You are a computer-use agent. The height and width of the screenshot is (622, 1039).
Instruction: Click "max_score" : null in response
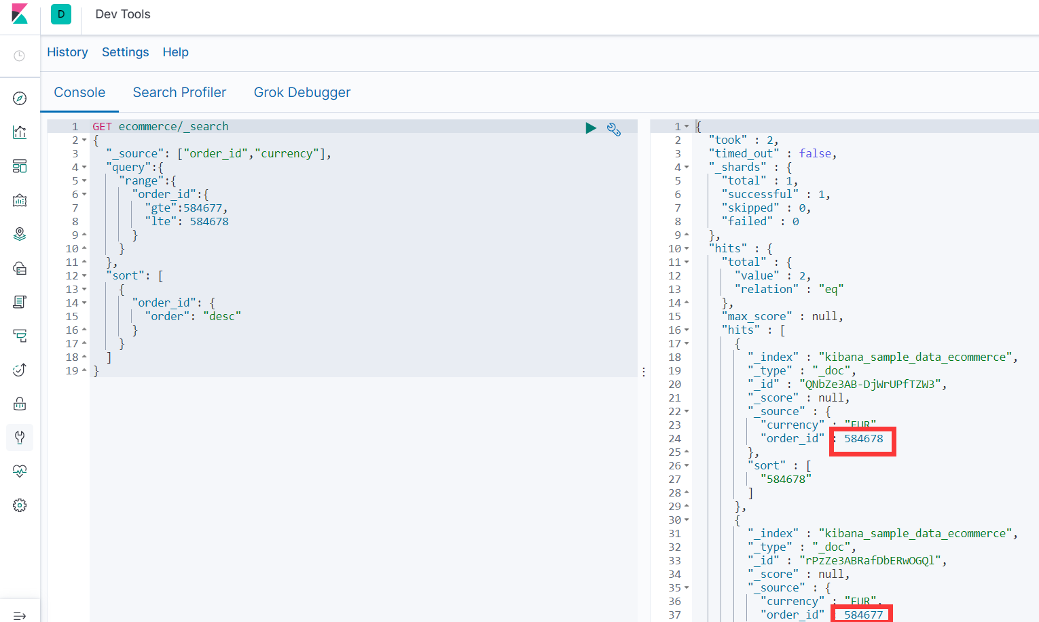click(x=782, y=316)
